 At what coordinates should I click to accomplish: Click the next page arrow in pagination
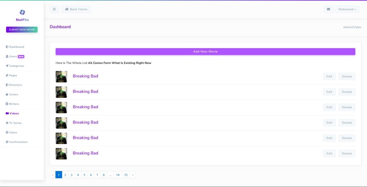(x=133, y=175)
